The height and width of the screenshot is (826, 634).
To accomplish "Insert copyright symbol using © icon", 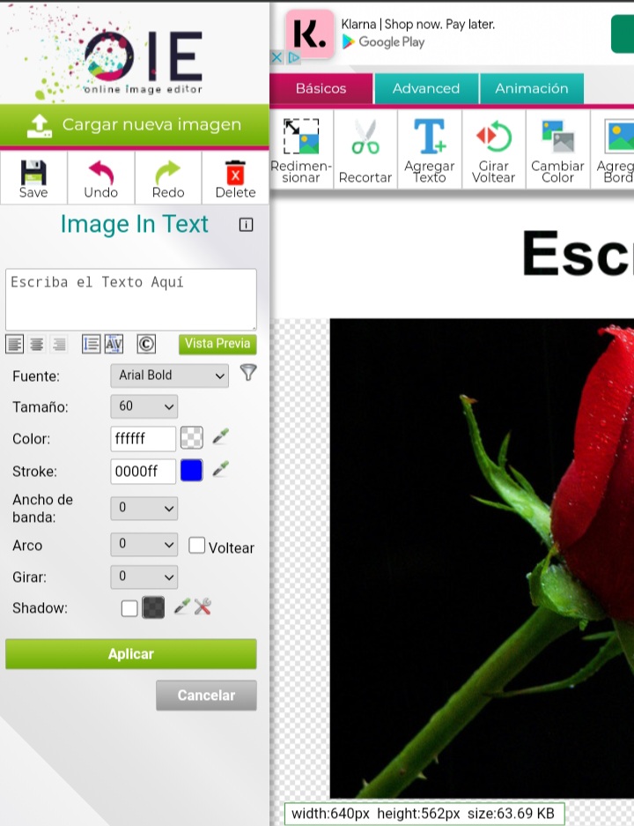I will coord(146,344).
